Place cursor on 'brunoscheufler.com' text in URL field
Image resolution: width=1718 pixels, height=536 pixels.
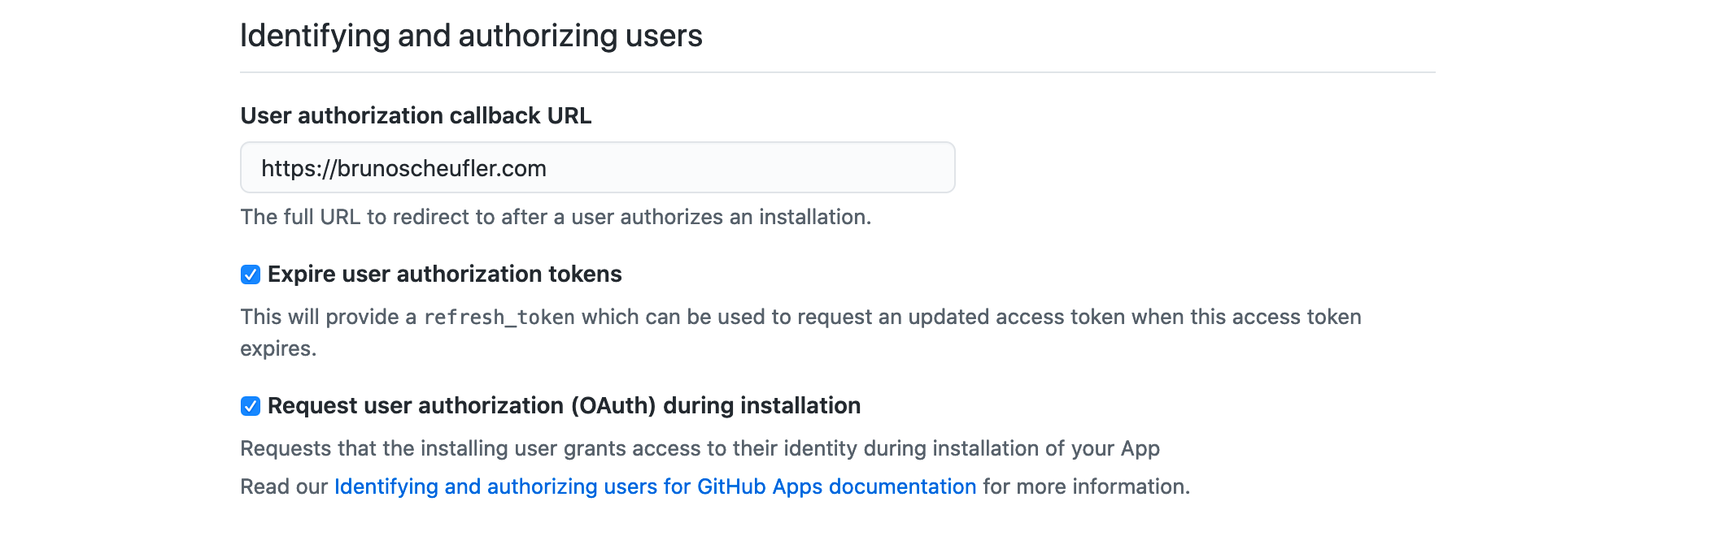(442, 168)
